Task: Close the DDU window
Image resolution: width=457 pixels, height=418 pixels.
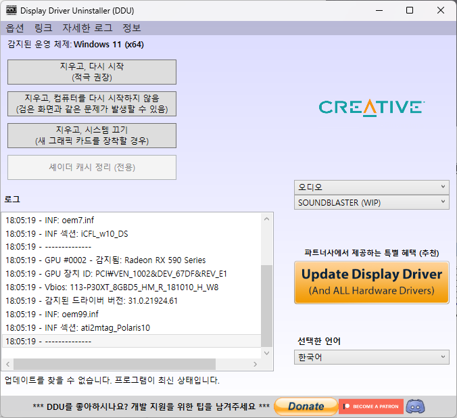Action: (x=441, y=11)
